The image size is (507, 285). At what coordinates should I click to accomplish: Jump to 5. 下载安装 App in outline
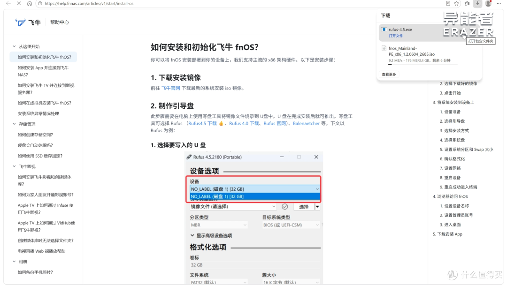(x=447, y=234)
